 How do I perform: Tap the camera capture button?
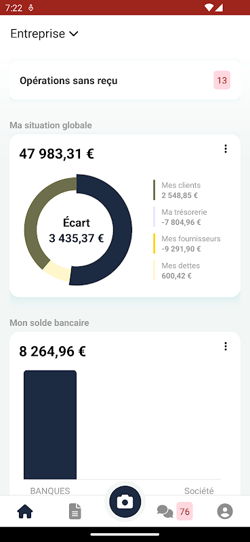(x=125, y=501)
